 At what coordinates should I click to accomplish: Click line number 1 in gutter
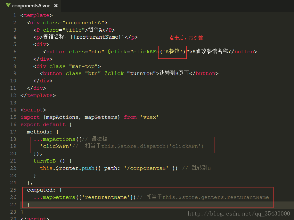click(15, 15)
